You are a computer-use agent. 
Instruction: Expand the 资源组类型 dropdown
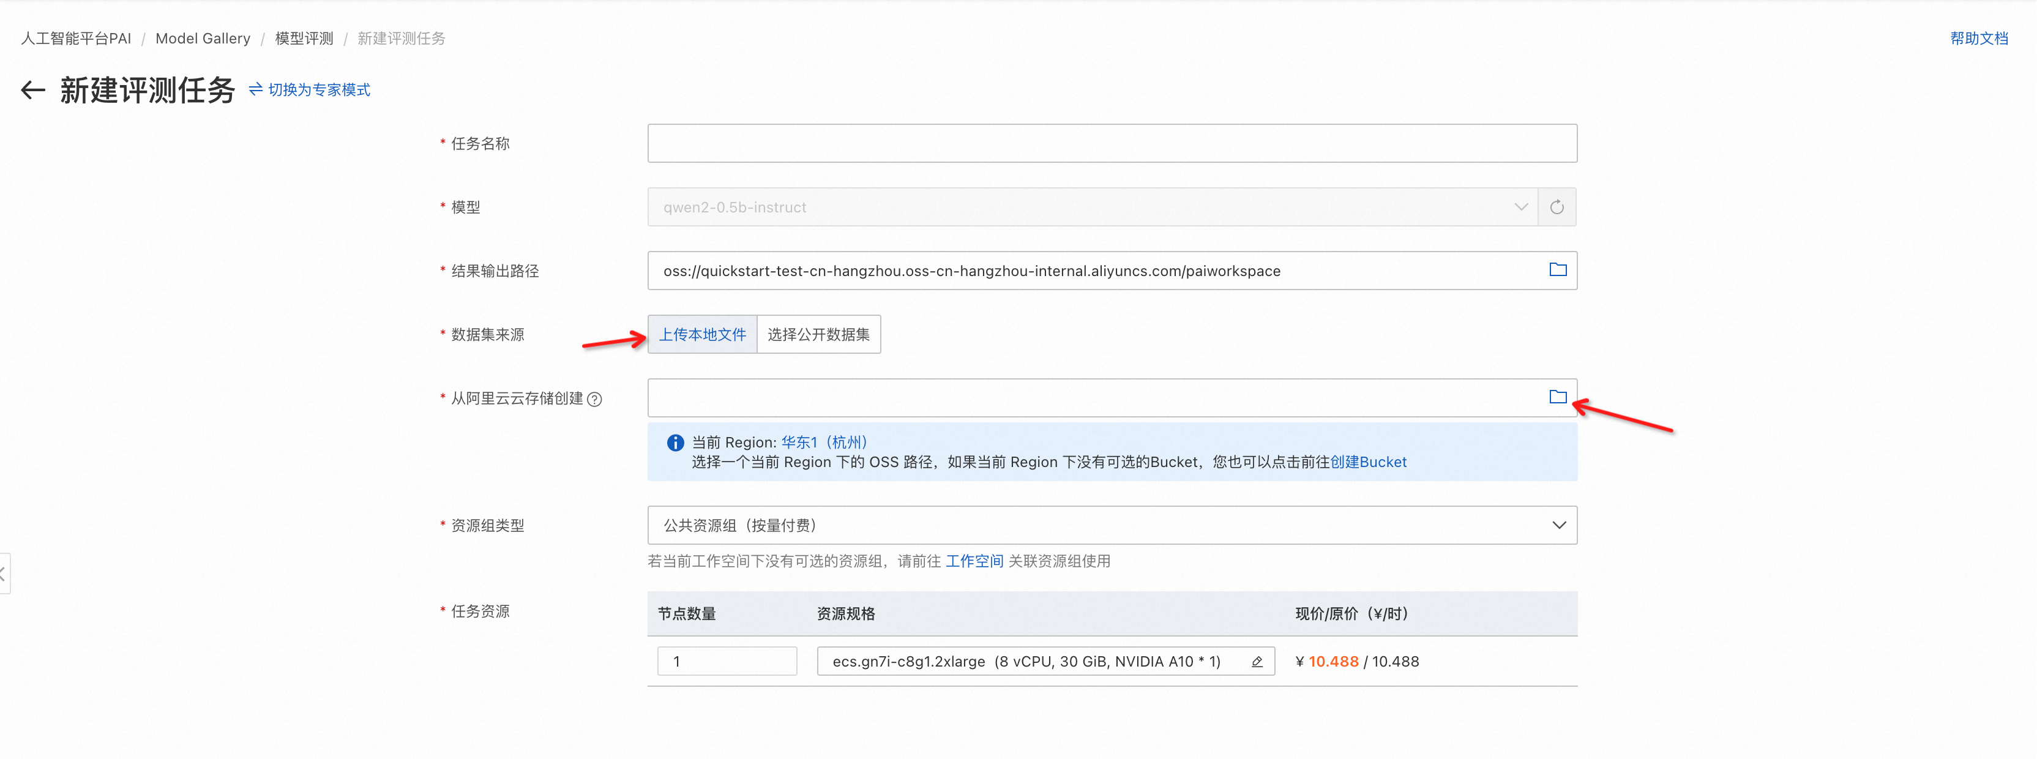point(1111,526)
